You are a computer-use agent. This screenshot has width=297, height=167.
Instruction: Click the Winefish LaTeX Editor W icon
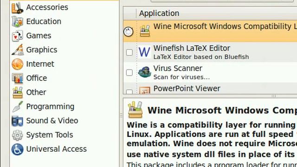pos(144,52)
